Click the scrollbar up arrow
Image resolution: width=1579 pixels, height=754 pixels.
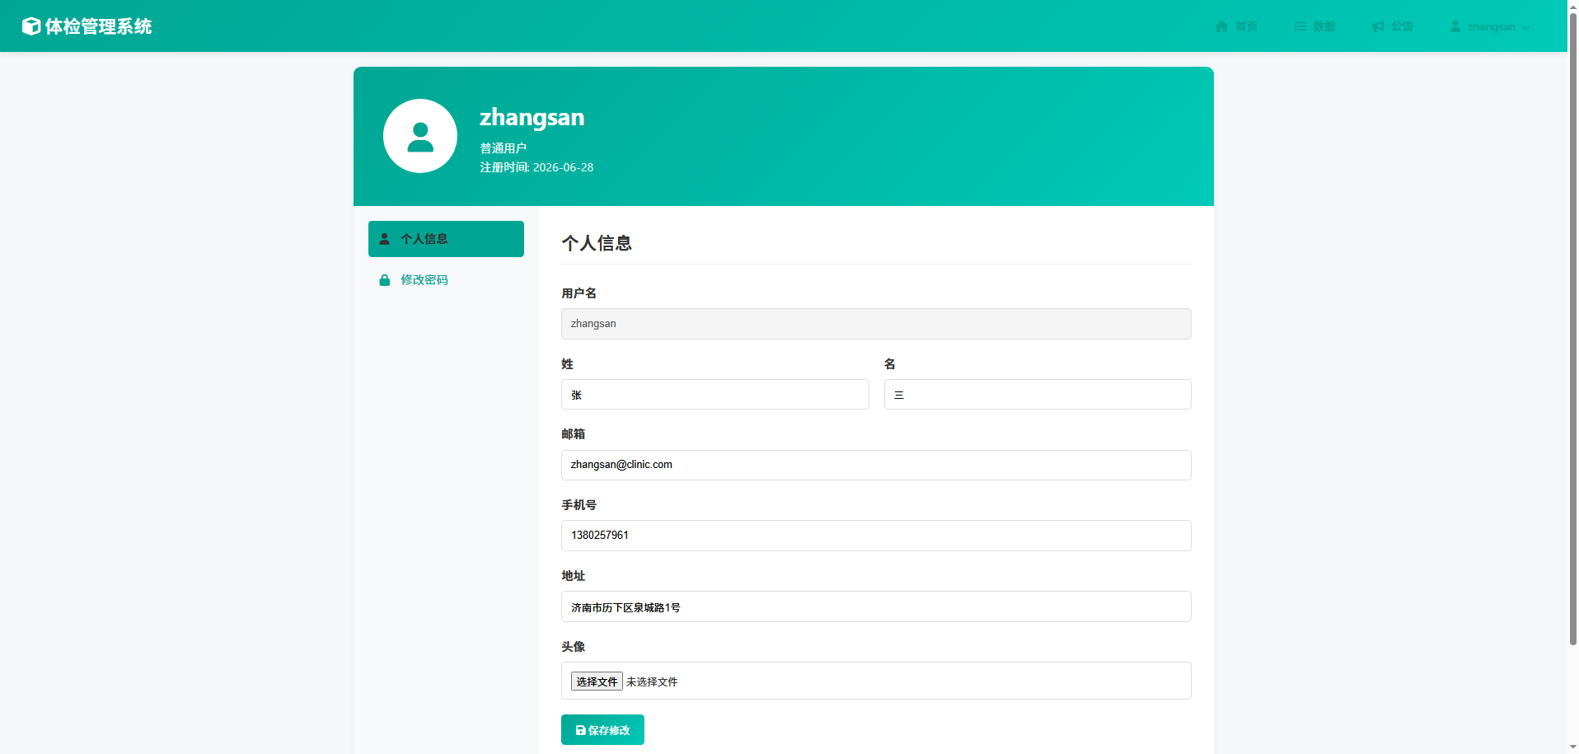(1572, 6)
